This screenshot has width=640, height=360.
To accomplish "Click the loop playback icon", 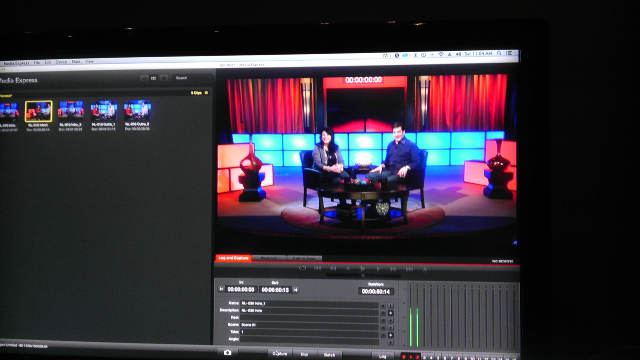I will pyautogui.click(x=302, y=268).
